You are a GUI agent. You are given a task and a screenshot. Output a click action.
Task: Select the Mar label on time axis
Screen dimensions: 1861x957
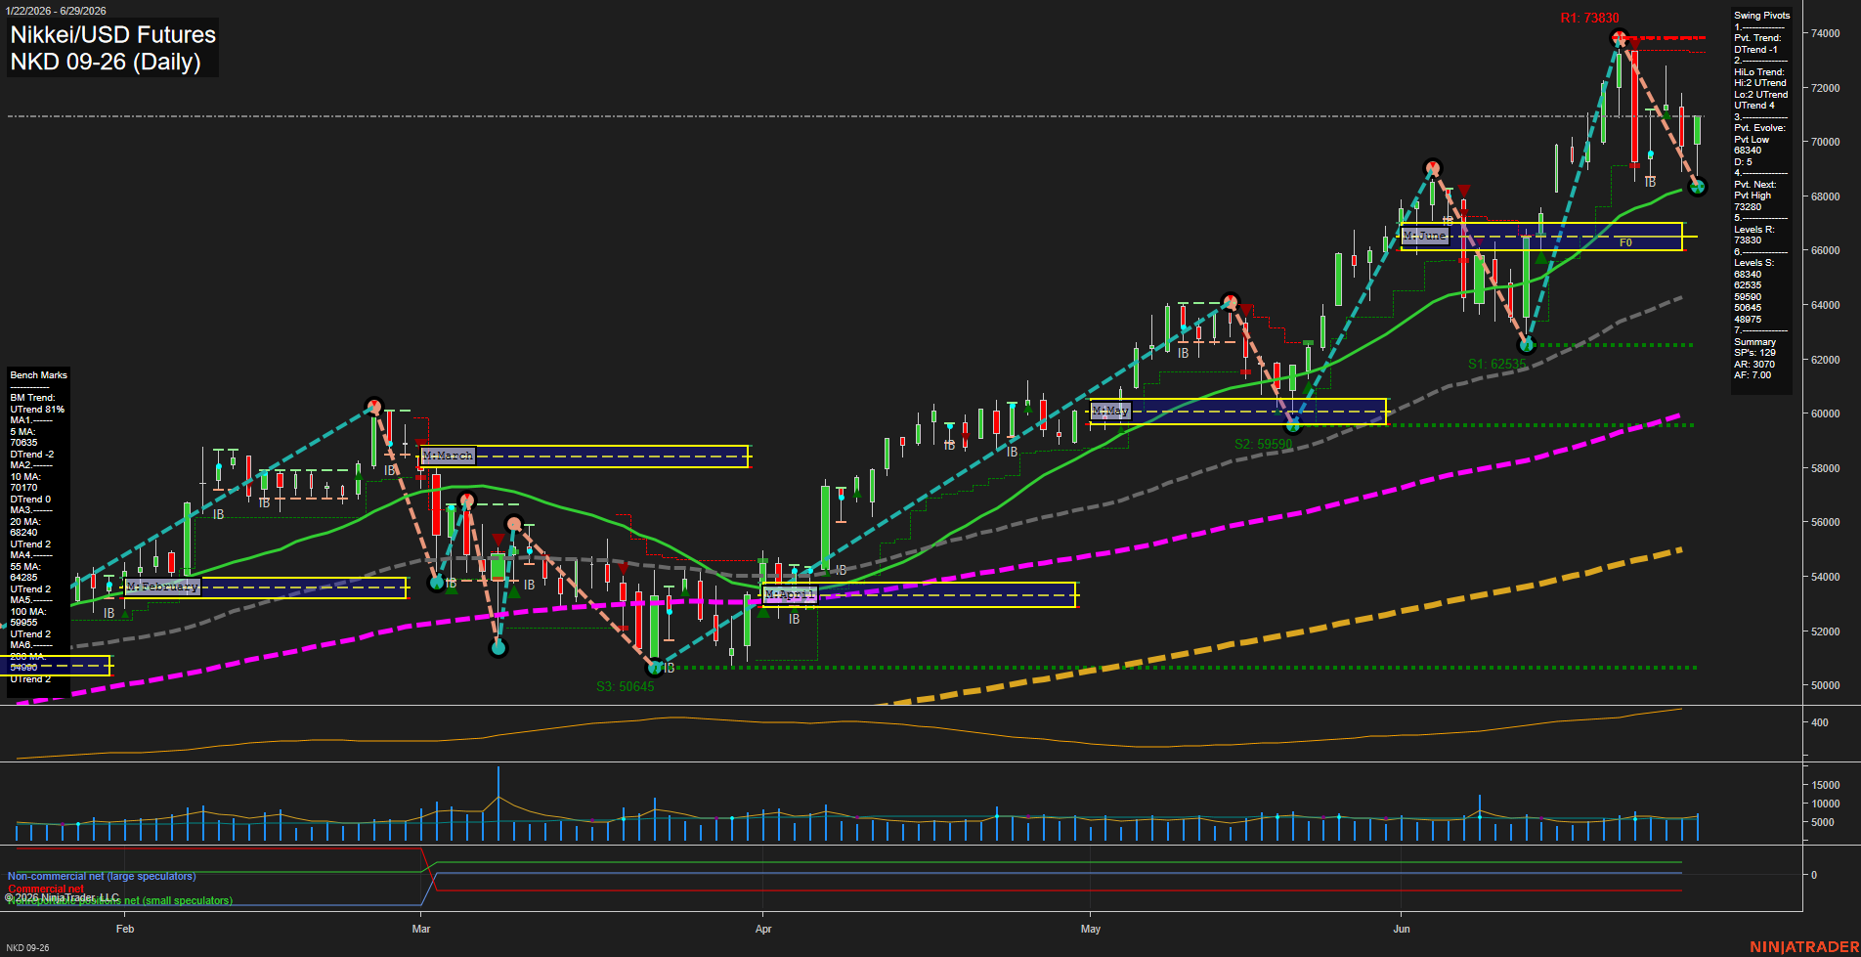[421, 929]
